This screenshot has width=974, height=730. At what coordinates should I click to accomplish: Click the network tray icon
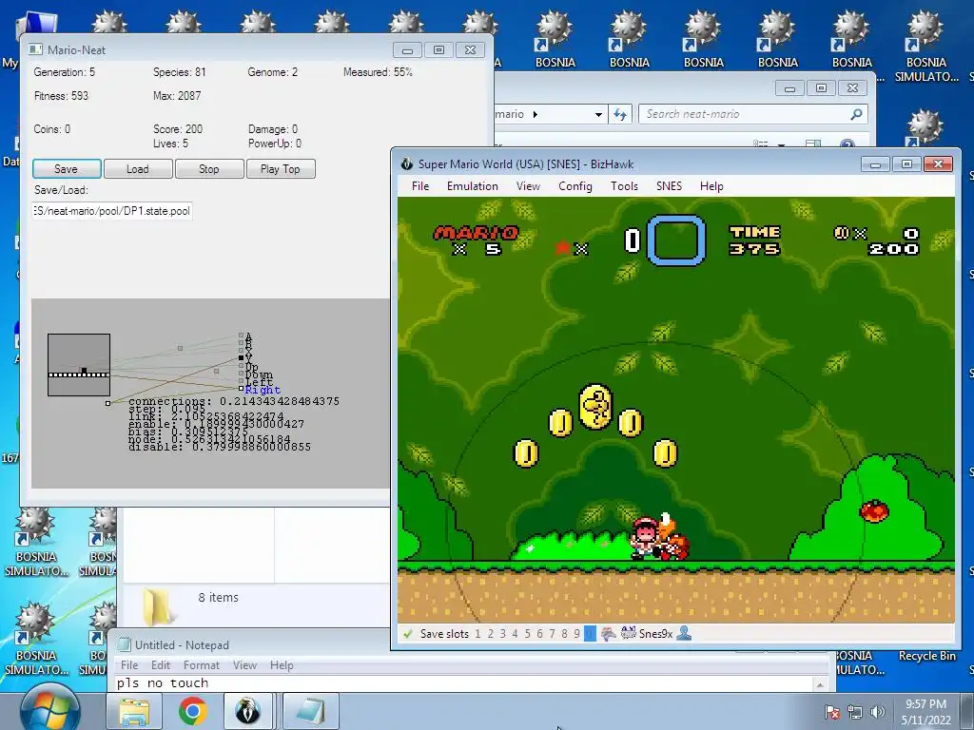(x=855, y=712)
